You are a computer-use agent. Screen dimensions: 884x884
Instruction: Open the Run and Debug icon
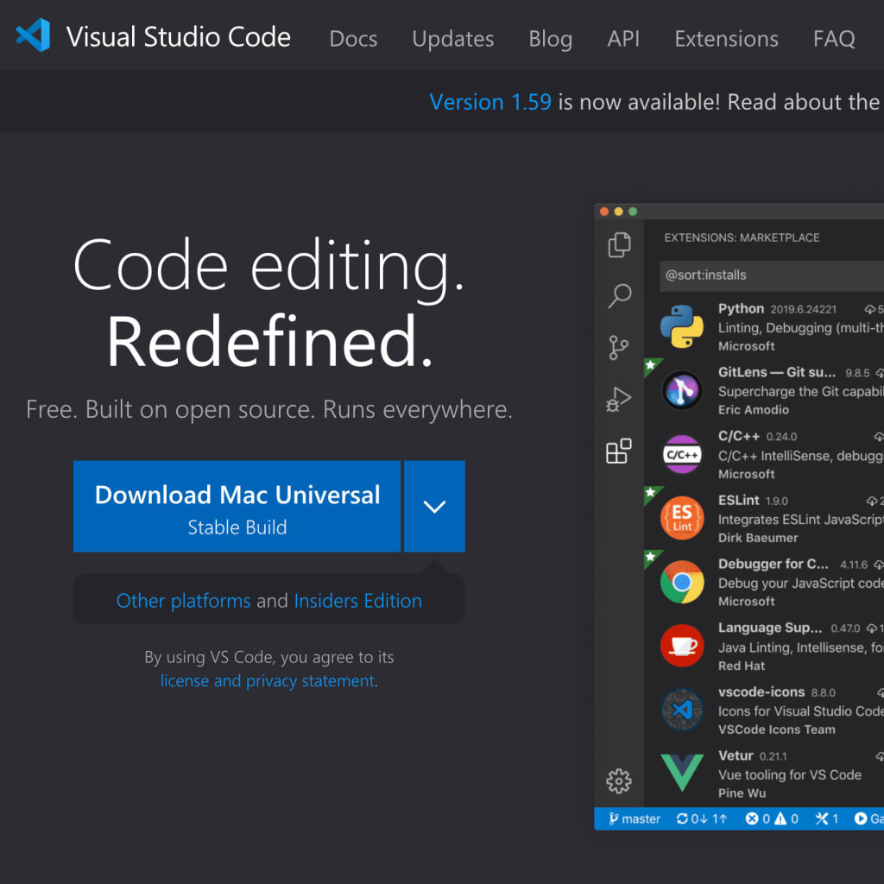click(x=618, y=399)
